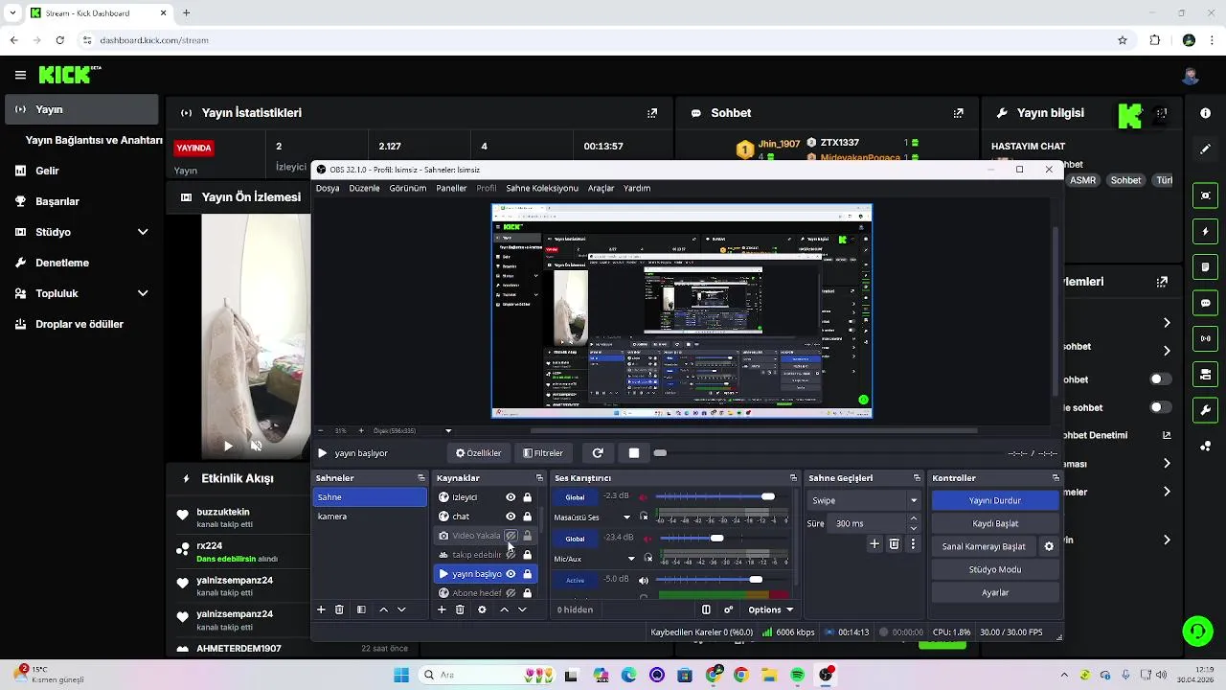Screen dimensions: 1226x690
Task: Open the Düzenle menu in OBS
Action: (364, 188)
